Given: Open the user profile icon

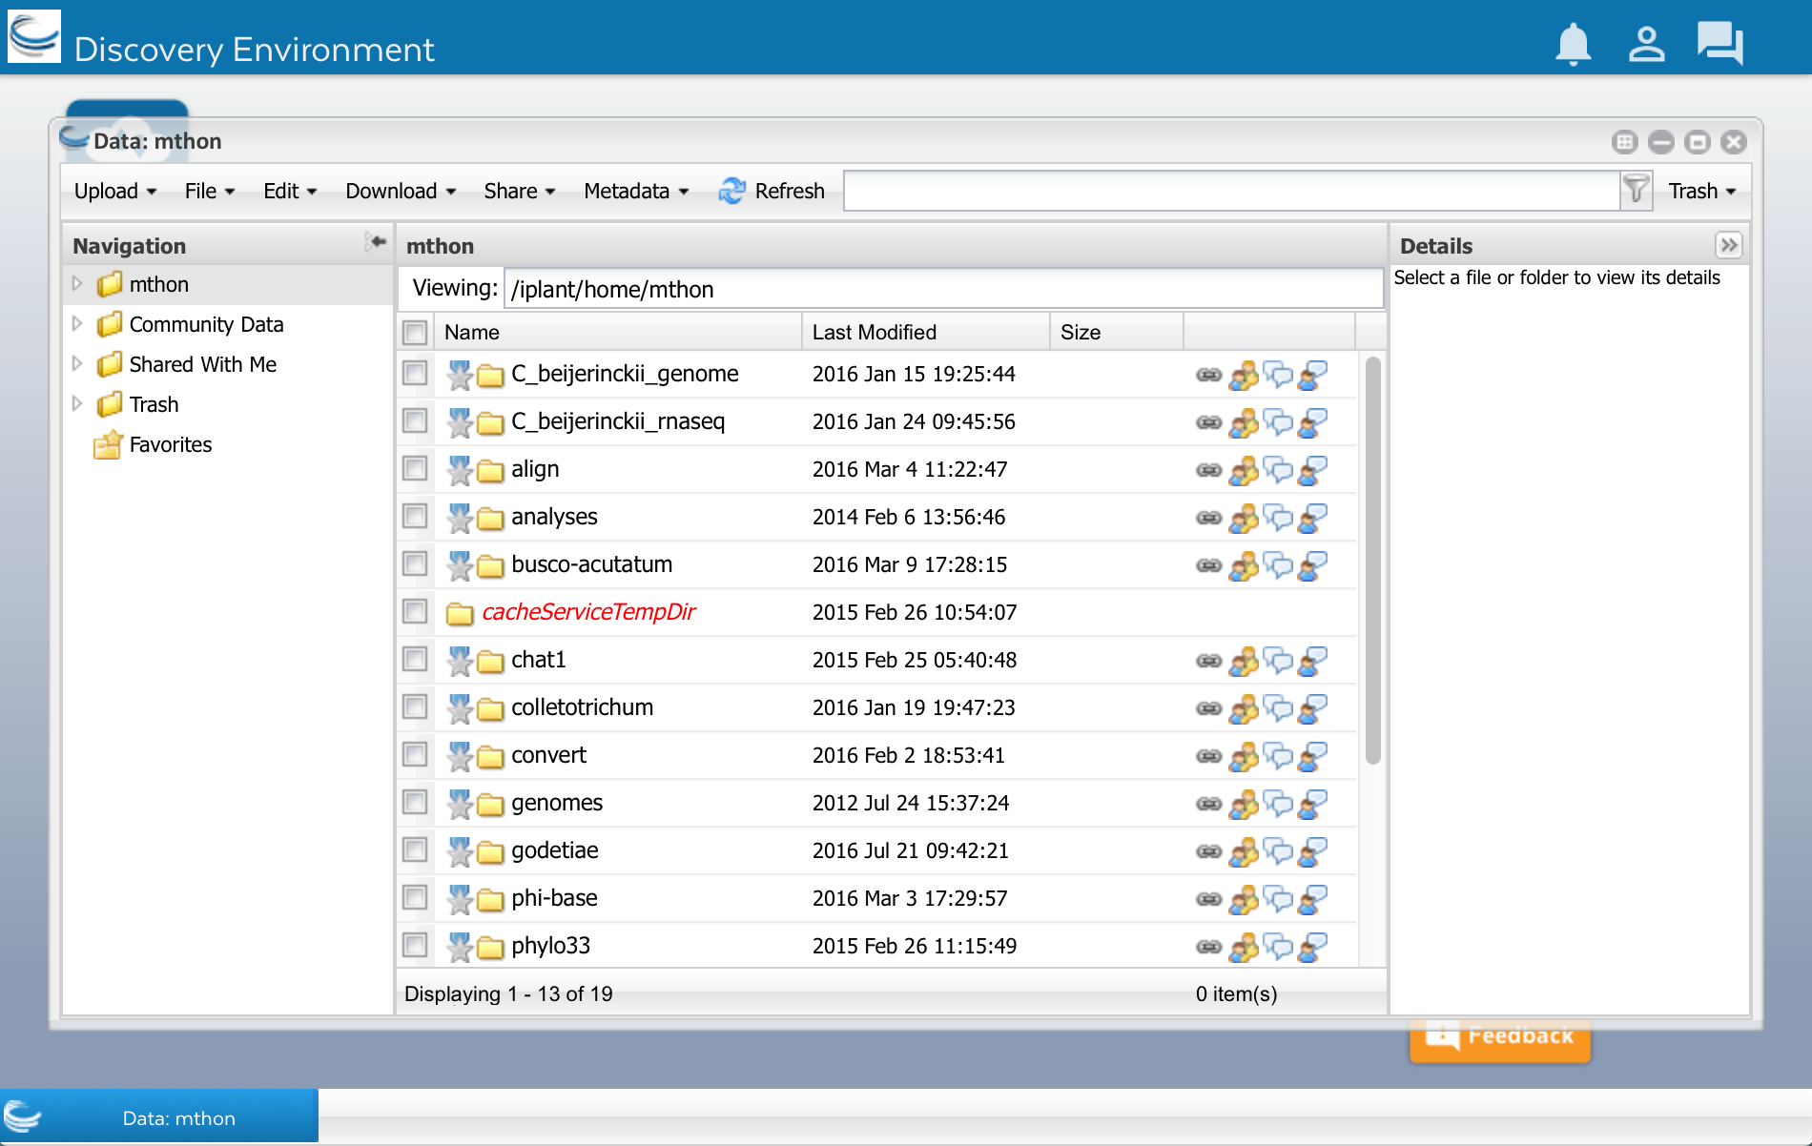Looking at the screenshot, I should (x=1646, y=44).
